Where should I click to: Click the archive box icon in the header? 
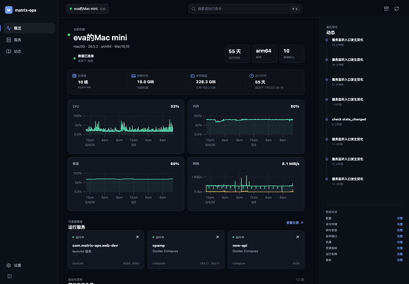[x=386, y=9]
